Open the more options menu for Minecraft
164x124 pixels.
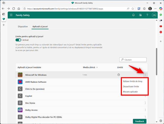145,75
